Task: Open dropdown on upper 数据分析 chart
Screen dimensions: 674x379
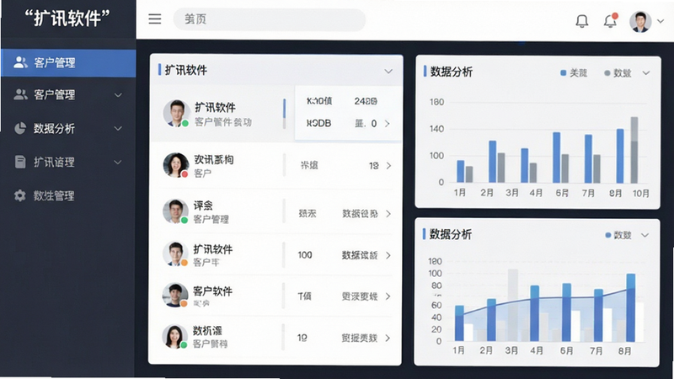Action: pos(646,73)
